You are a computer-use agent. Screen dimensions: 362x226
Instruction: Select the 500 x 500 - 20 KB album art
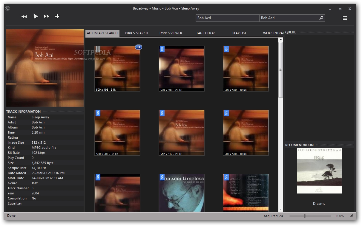coord(182,69)
